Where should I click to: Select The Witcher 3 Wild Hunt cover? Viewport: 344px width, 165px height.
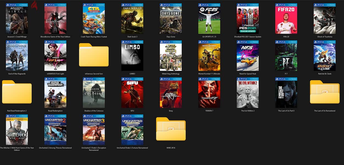(x=17, y=130)
